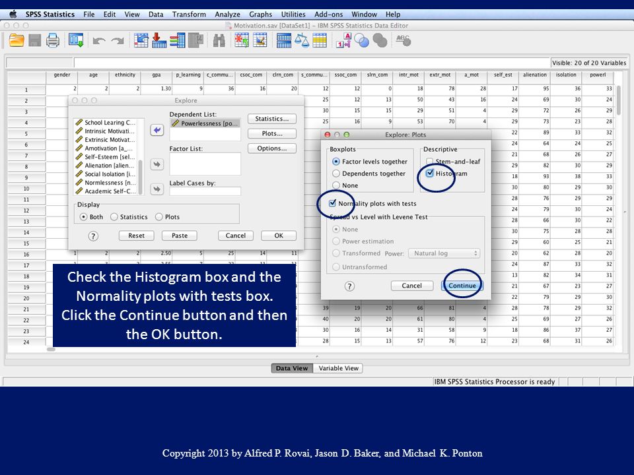Click the arrow button next to Label Cases by
This screenshot has width=634, height=475.
(157, 189)
